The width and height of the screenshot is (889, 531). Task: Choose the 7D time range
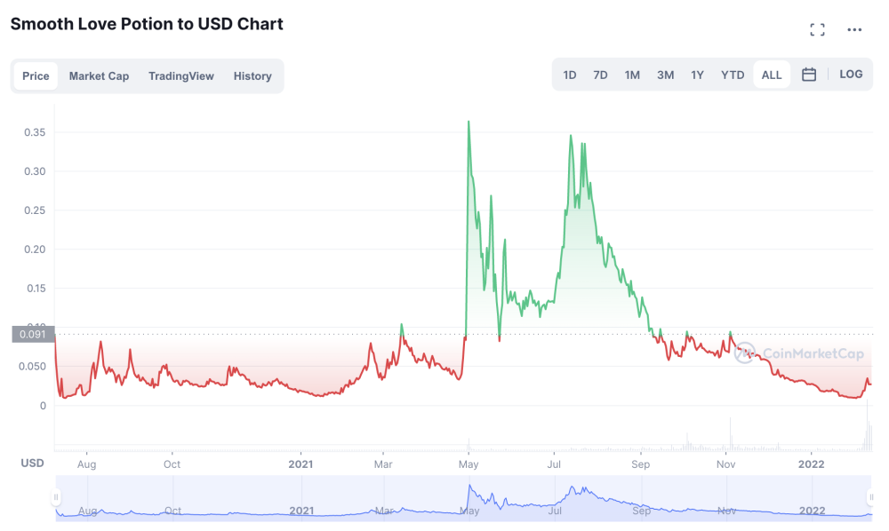click(x=600, y=75)
